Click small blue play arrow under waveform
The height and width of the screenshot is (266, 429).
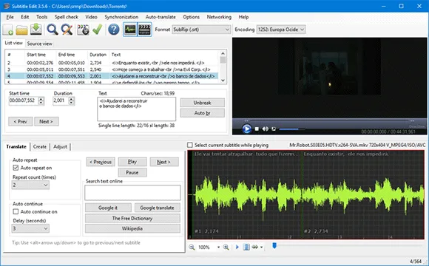click(237, 247)
